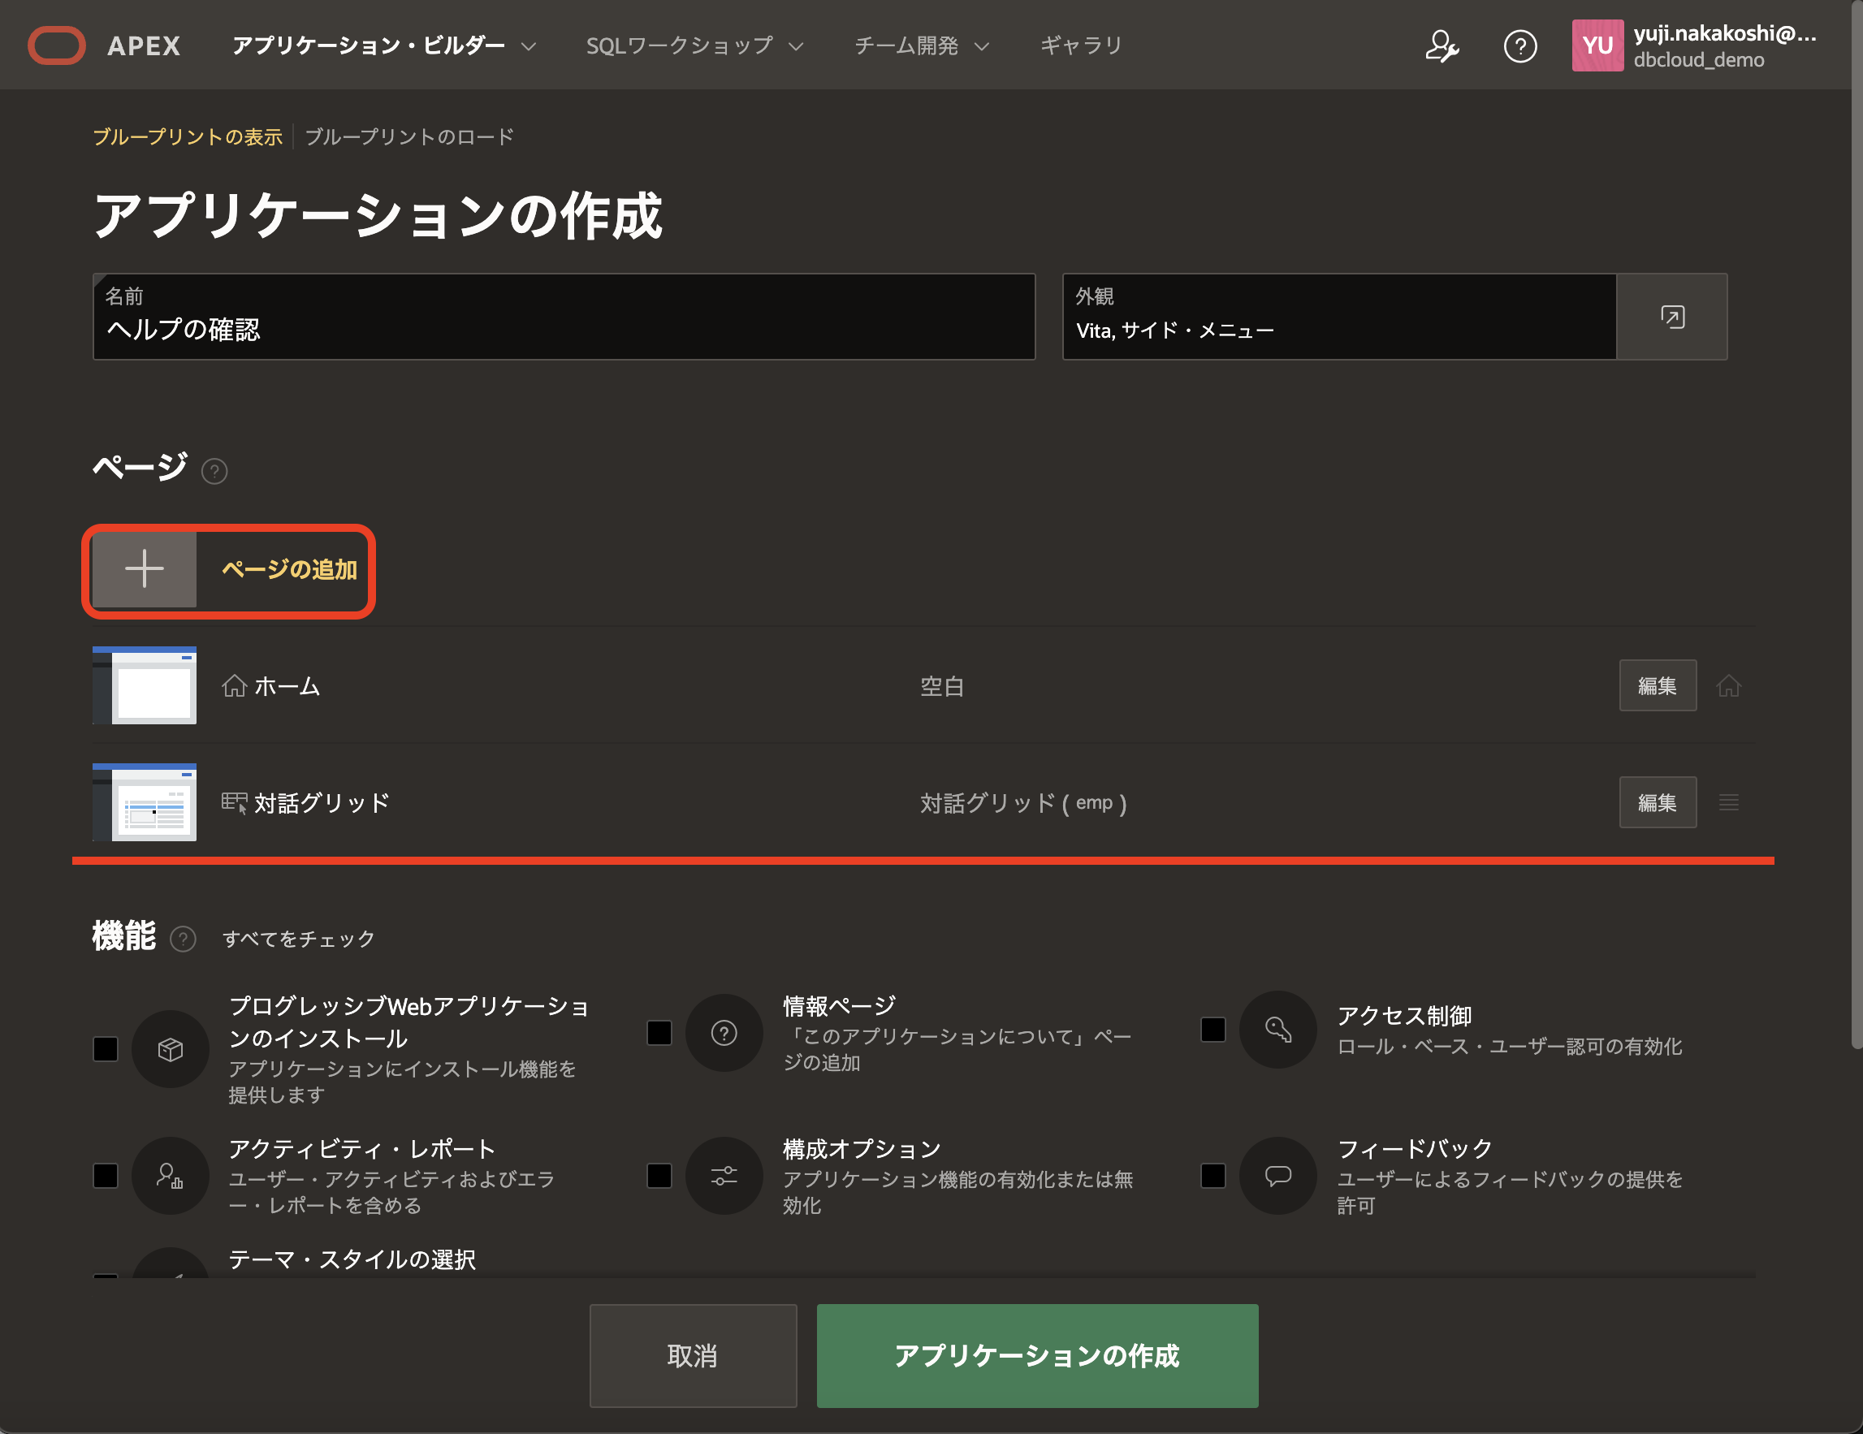Click the appearance popup icon next to 外観
The height and width of the screenshot is (1434, 1863).
point(1671,317)
